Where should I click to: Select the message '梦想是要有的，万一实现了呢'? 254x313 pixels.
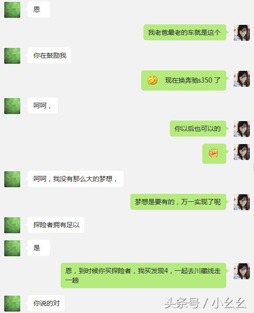178,202
